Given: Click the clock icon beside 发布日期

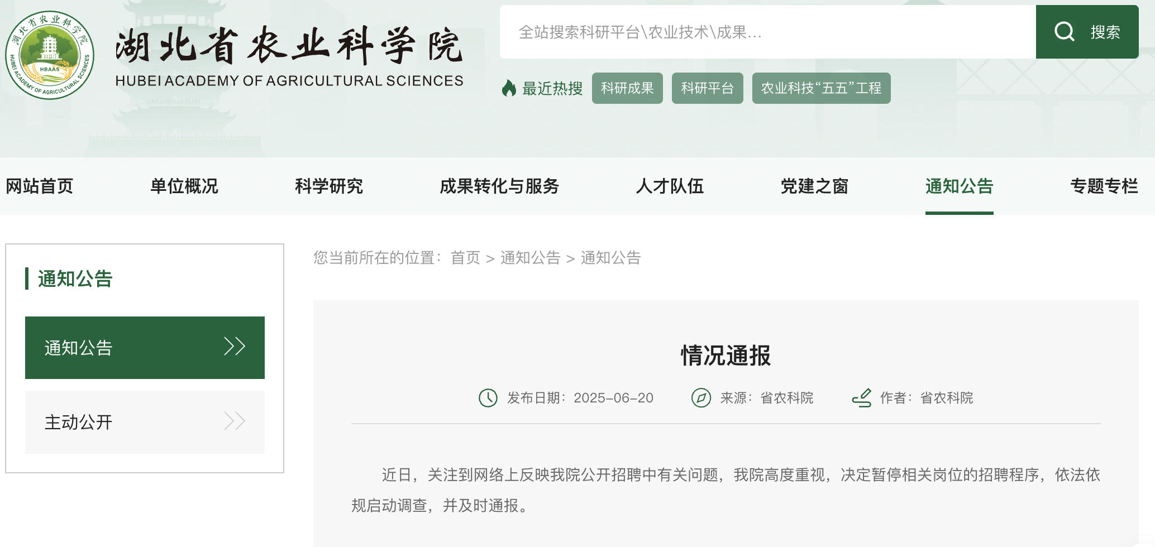Looking at the screenshot, I should point(488,398).
